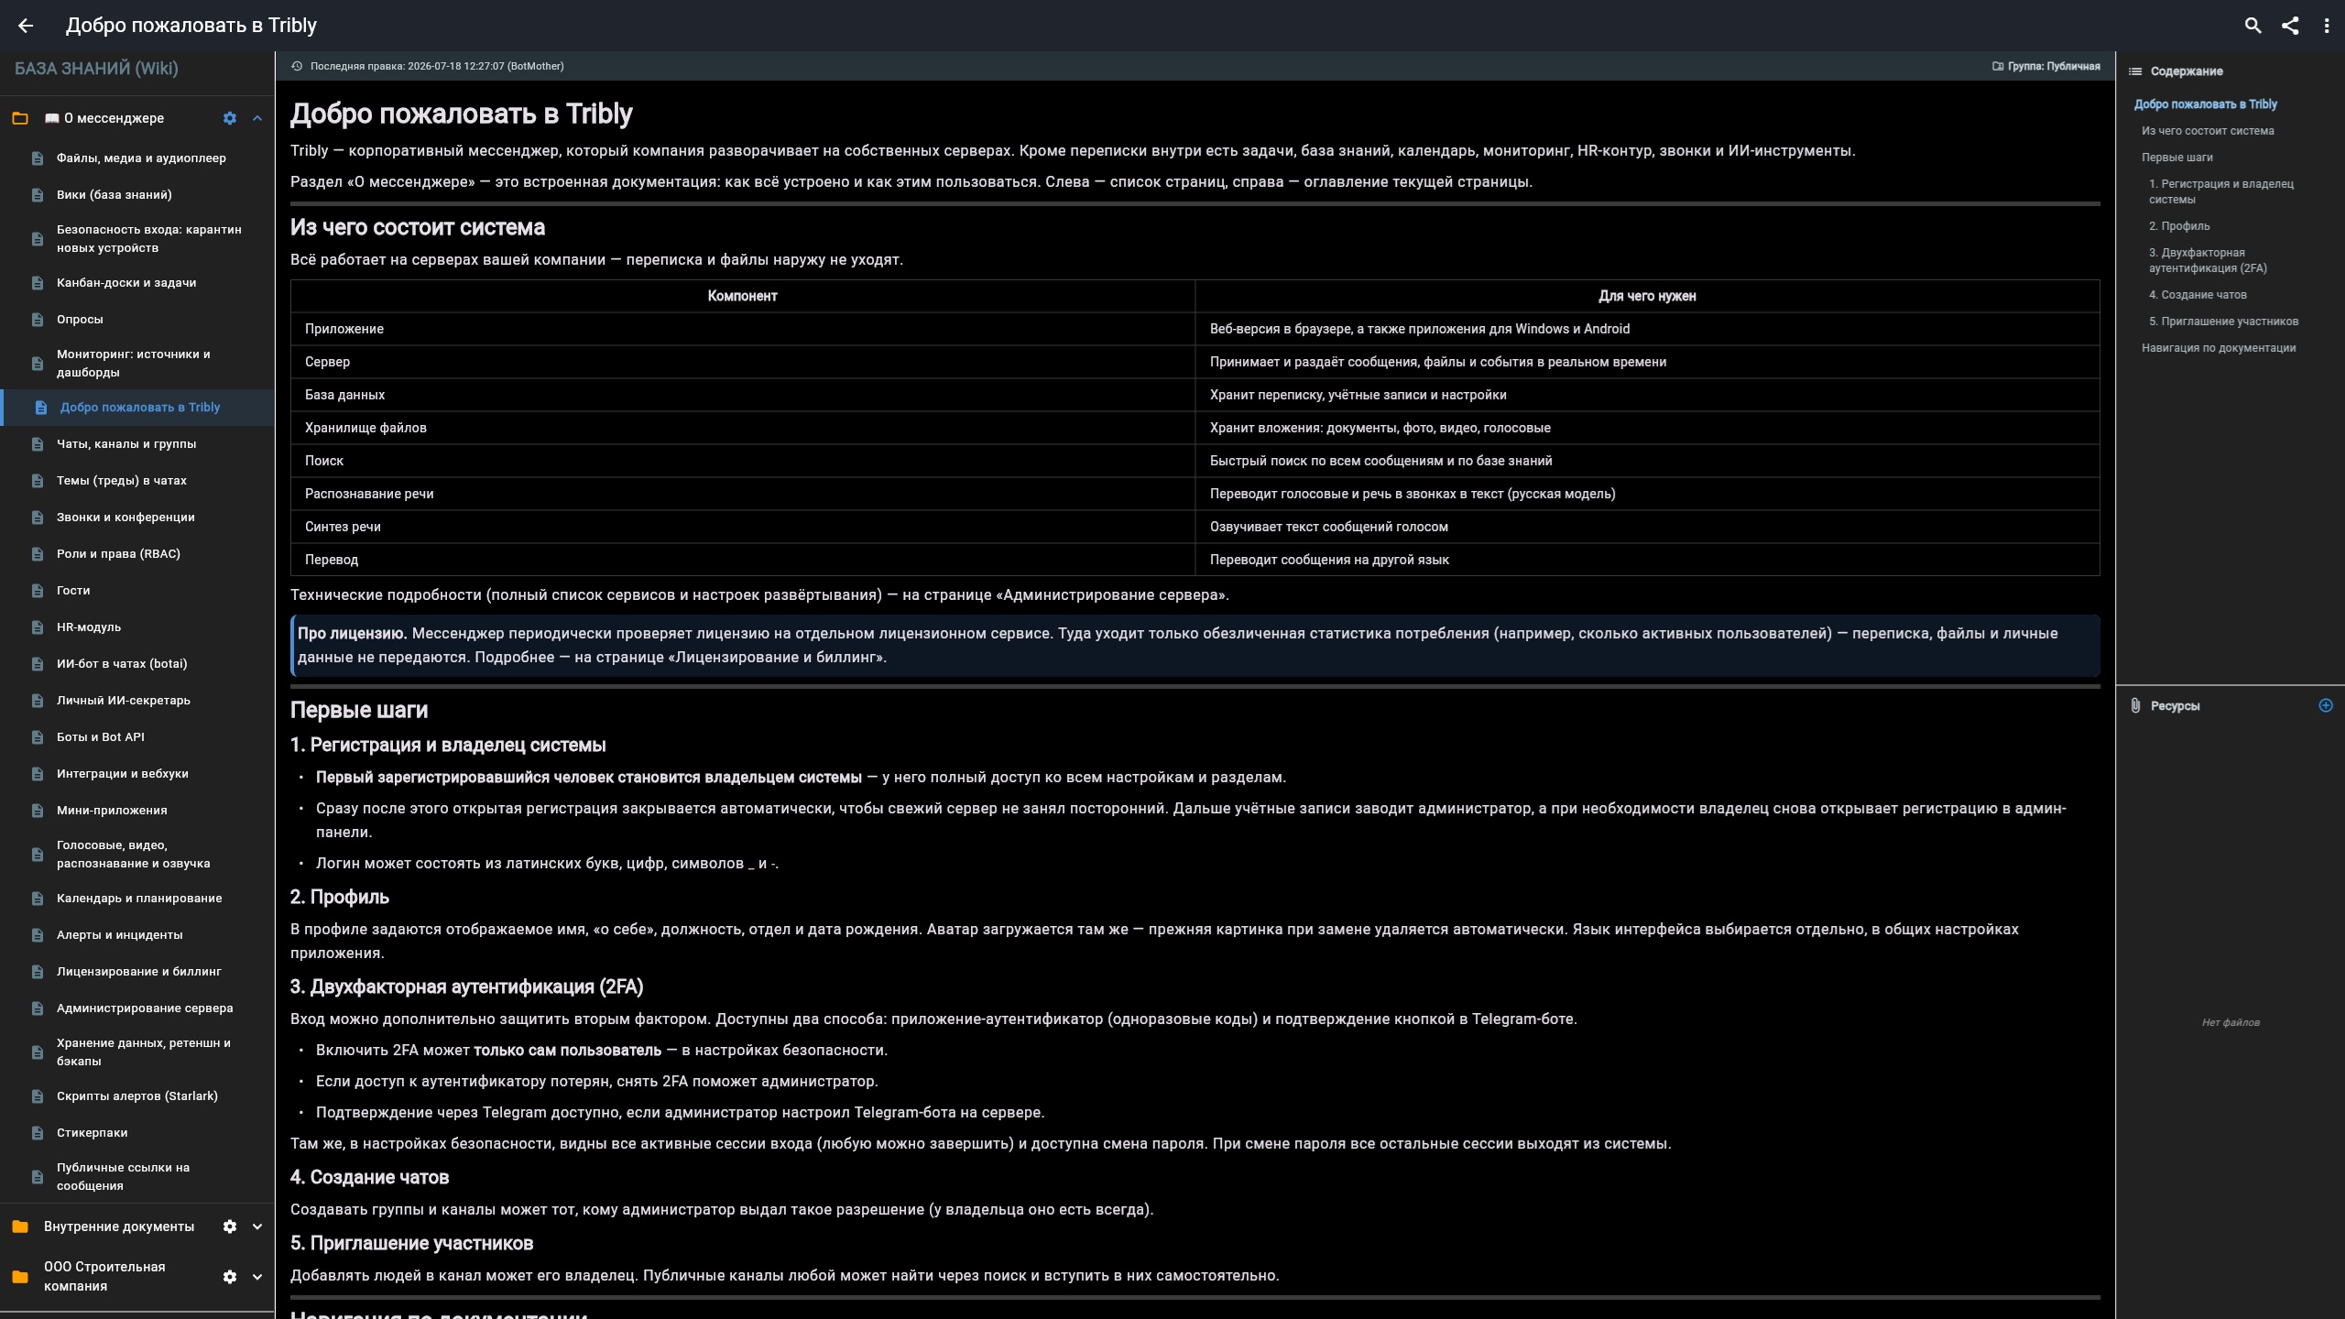Viewport: 2345px width, 1319px height.
Task: Jump to «Навигация по документации» in contents
Action: 2219,348
